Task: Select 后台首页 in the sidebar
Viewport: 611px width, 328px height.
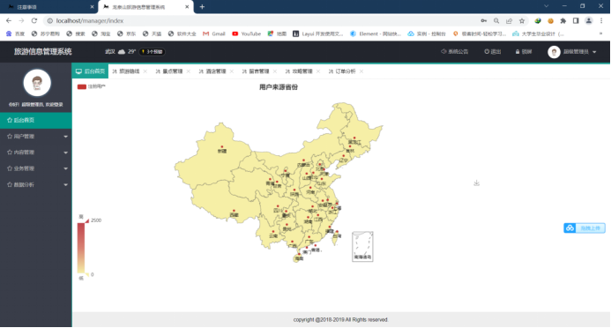Action: 36,121
